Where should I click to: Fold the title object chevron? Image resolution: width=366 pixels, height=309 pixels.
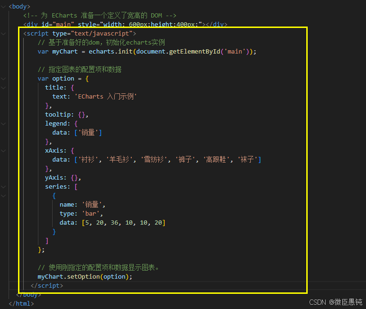point(3,88)
